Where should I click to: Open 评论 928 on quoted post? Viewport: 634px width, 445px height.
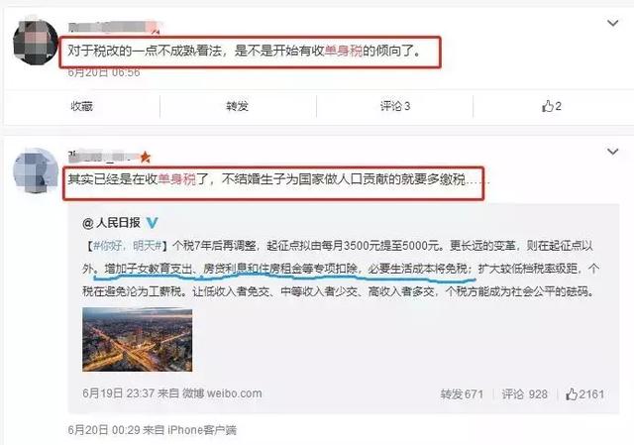click(524, 394)
